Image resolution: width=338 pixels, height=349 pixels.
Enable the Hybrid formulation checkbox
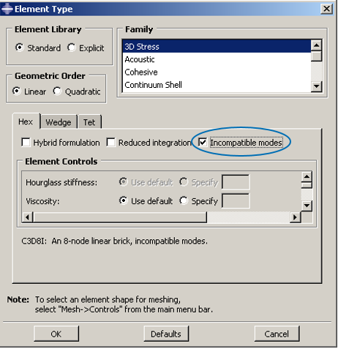click(x=26, y=143)
